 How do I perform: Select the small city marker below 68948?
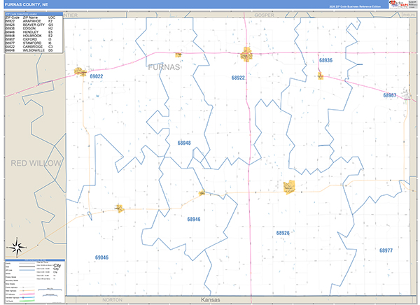(202, 193)
